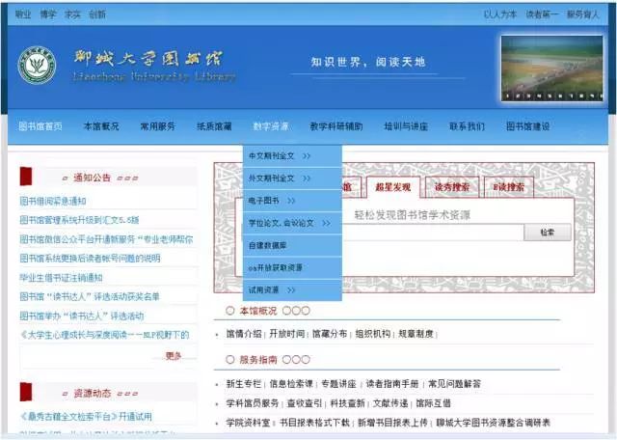The width and height of the screenshot is (617, 440).
Task: Open 图书馆“读书达人”评选活动获奖名单
Action: [x=90, y=296]
